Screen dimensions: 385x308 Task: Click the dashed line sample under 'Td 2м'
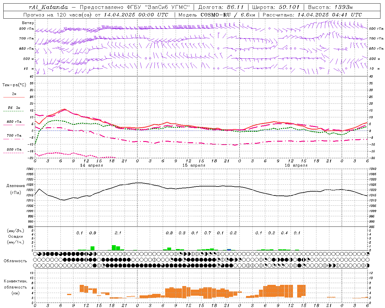(13, 111)
